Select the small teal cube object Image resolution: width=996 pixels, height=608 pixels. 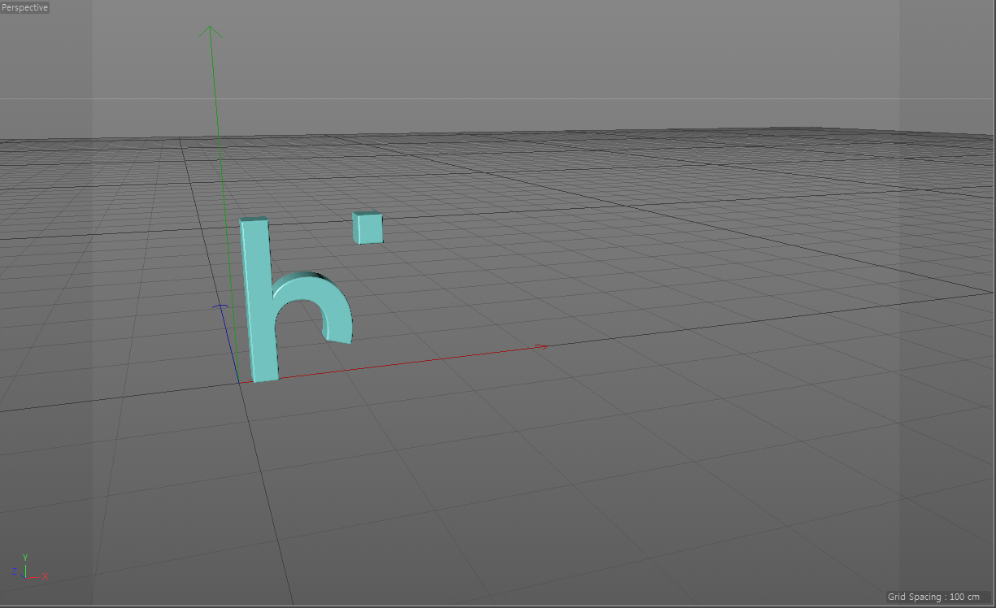(368, 227)
